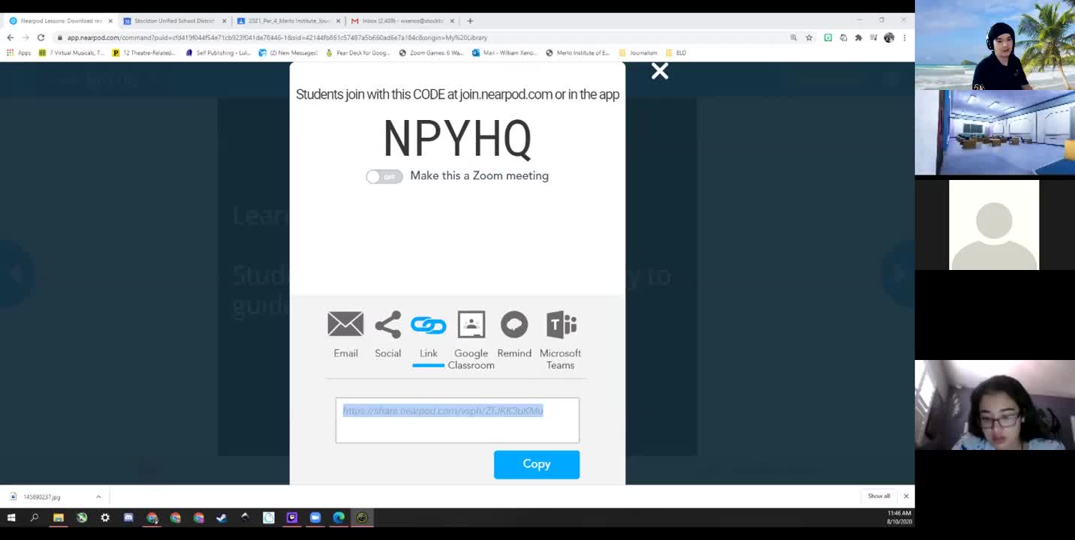
Task: Click the blue Copy button
Action: [537, 464]
